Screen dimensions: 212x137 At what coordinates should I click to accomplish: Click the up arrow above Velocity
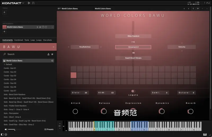pyautogui.click(x=182, y=43)
